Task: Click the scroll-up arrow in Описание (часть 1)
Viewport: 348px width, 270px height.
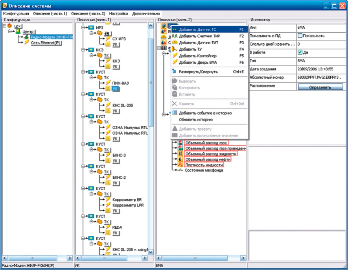Action: pyautogui.click(x=150, y=26)
